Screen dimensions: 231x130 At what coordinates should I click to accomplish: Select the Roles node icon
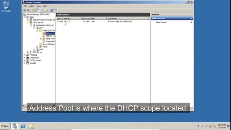[27, 17]
